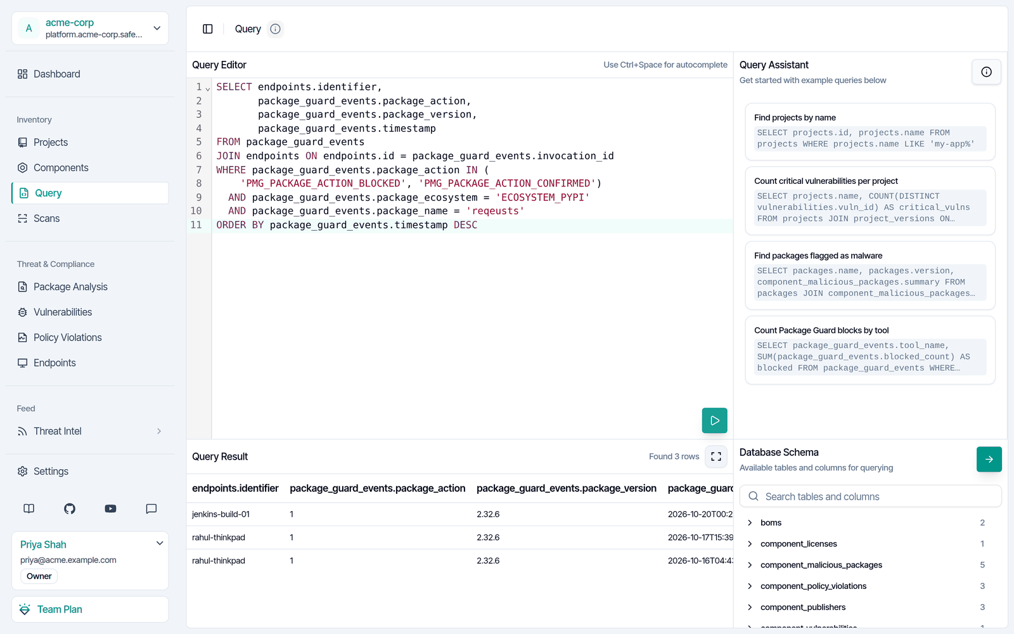Open the Components page
Image resolution: width=1014 pixels, height=634 pixels.
(90, 168)
